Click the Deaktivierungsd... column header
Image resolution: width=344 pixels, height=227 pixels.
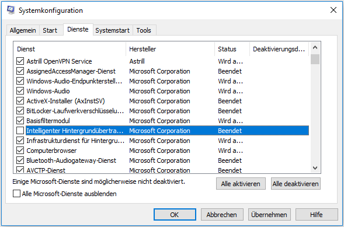[x=279, y=49]
